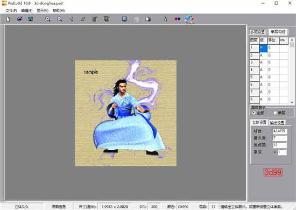Viewport: 296px width, 210px height.
Task: Click the size value 1.9981 x 2.0828
Action: [115, 207]
